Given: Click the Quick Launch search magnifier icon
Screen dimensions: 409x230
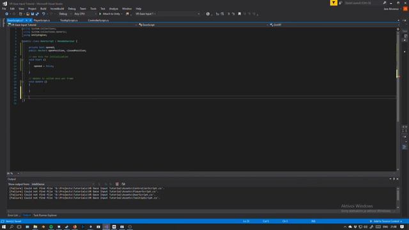Looking at the screenshot, I should click(385, 3).
